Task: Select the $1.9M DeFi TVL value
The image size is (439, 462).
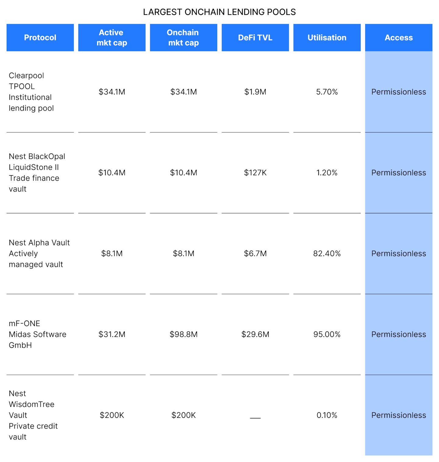Action: click(x=255, y=92)
